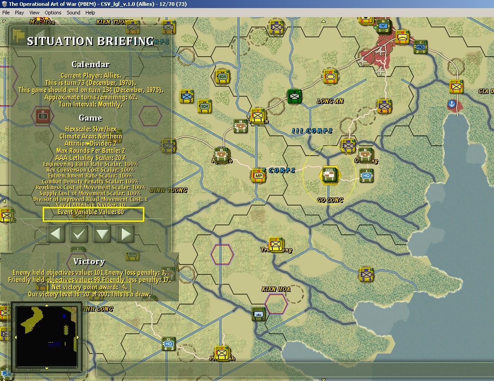494x381 pixels.
Task: Click the red objective hex below Kien Hoa label
Action: [276, 304]
